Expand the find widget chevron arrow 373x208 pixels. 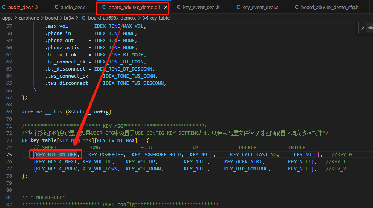point(362,28)
